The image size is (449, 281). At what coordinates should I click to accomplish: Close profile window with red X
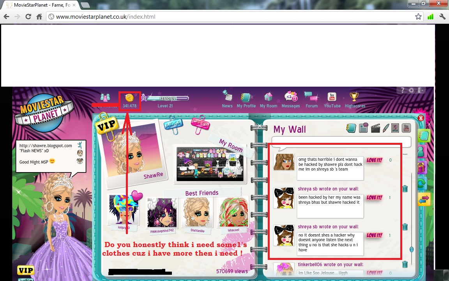(x=421, y=118)
